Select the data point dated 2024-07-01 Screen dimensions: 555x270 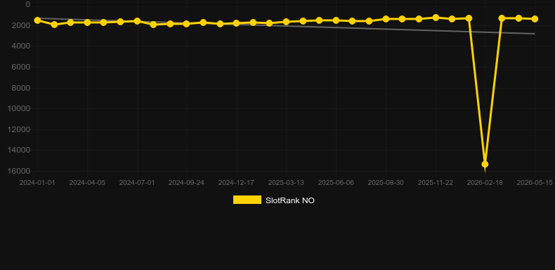point(137,21)
